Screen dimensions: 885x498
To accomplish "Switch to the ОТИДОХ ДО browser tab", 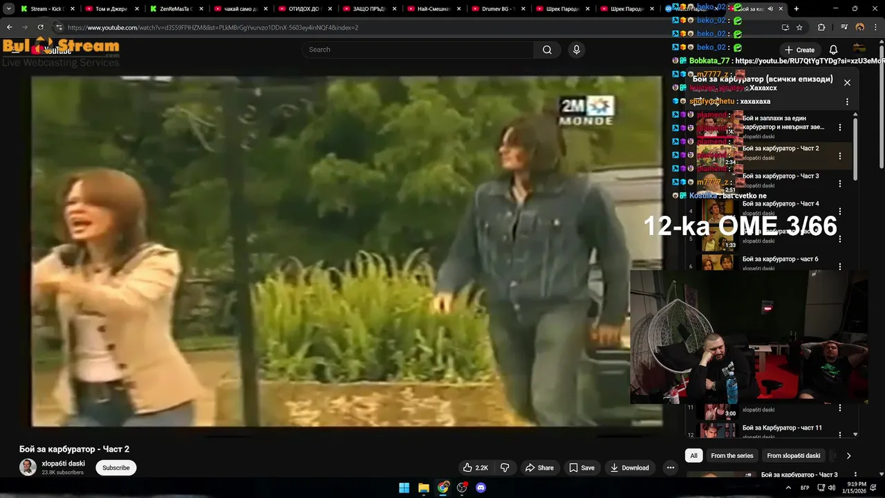I will point(304,9).
